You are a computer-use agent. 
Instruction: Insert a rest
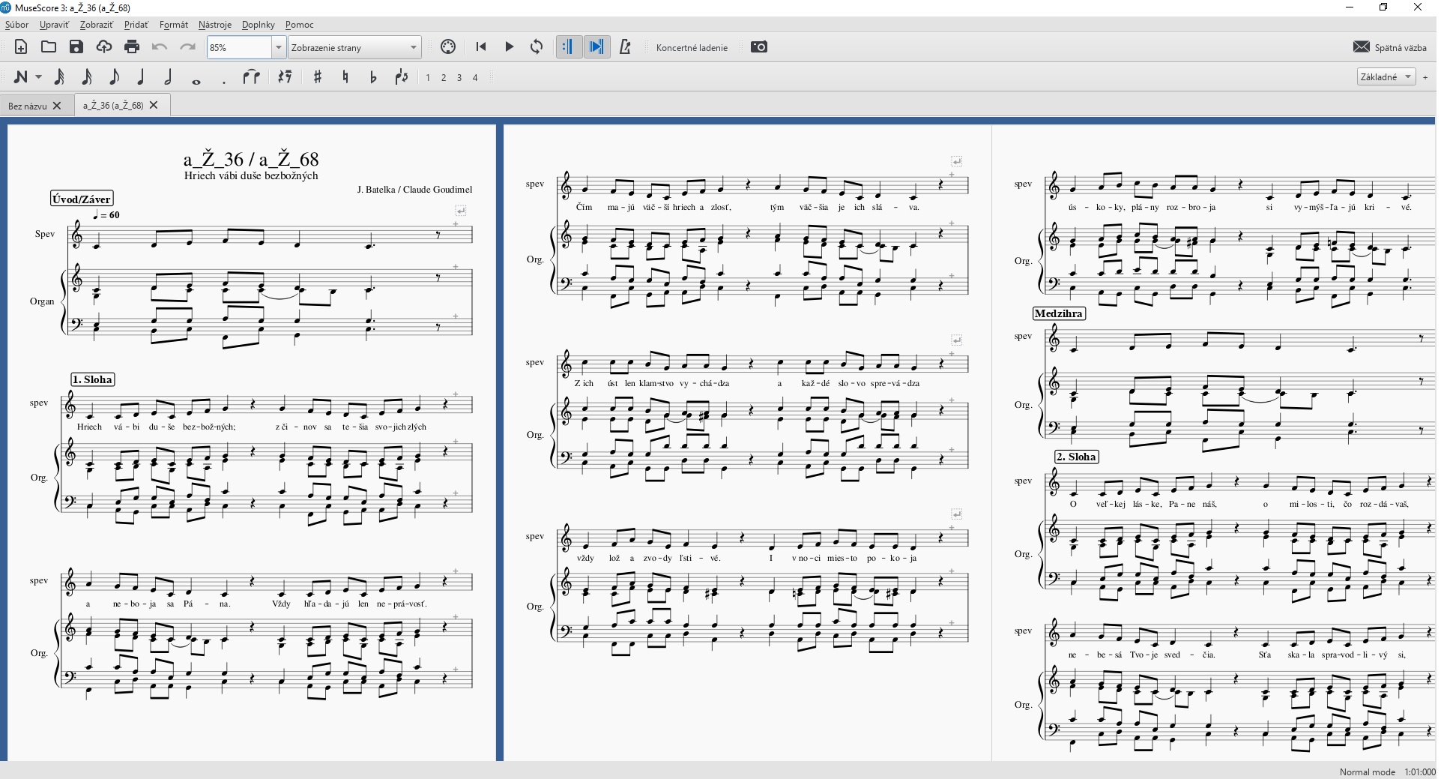[x=285, y=77]
